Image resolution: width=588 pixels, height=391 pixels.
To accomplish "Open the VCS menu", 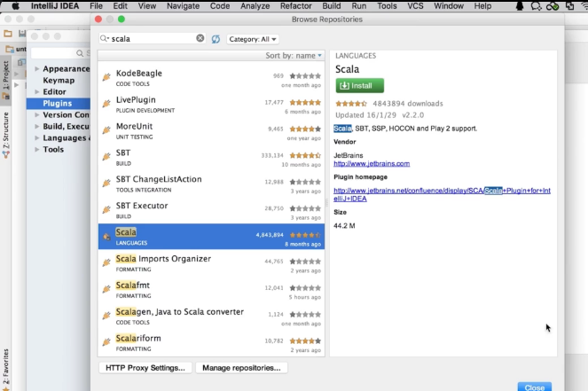I will [415, 6].
